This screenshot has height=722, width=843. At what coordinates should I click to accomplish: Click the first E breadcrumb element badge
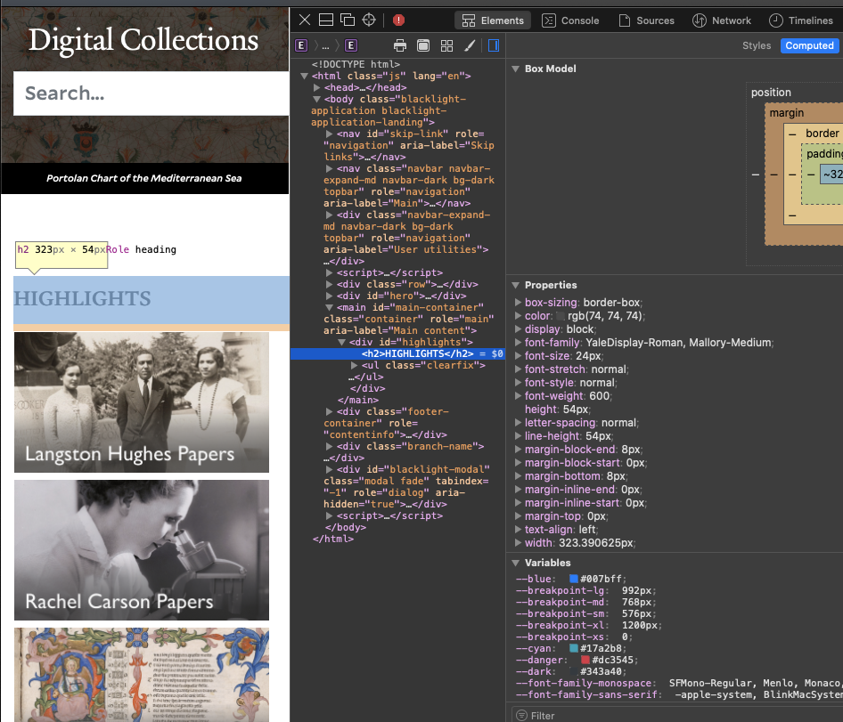pyautogui.click(x=301, y=45)
